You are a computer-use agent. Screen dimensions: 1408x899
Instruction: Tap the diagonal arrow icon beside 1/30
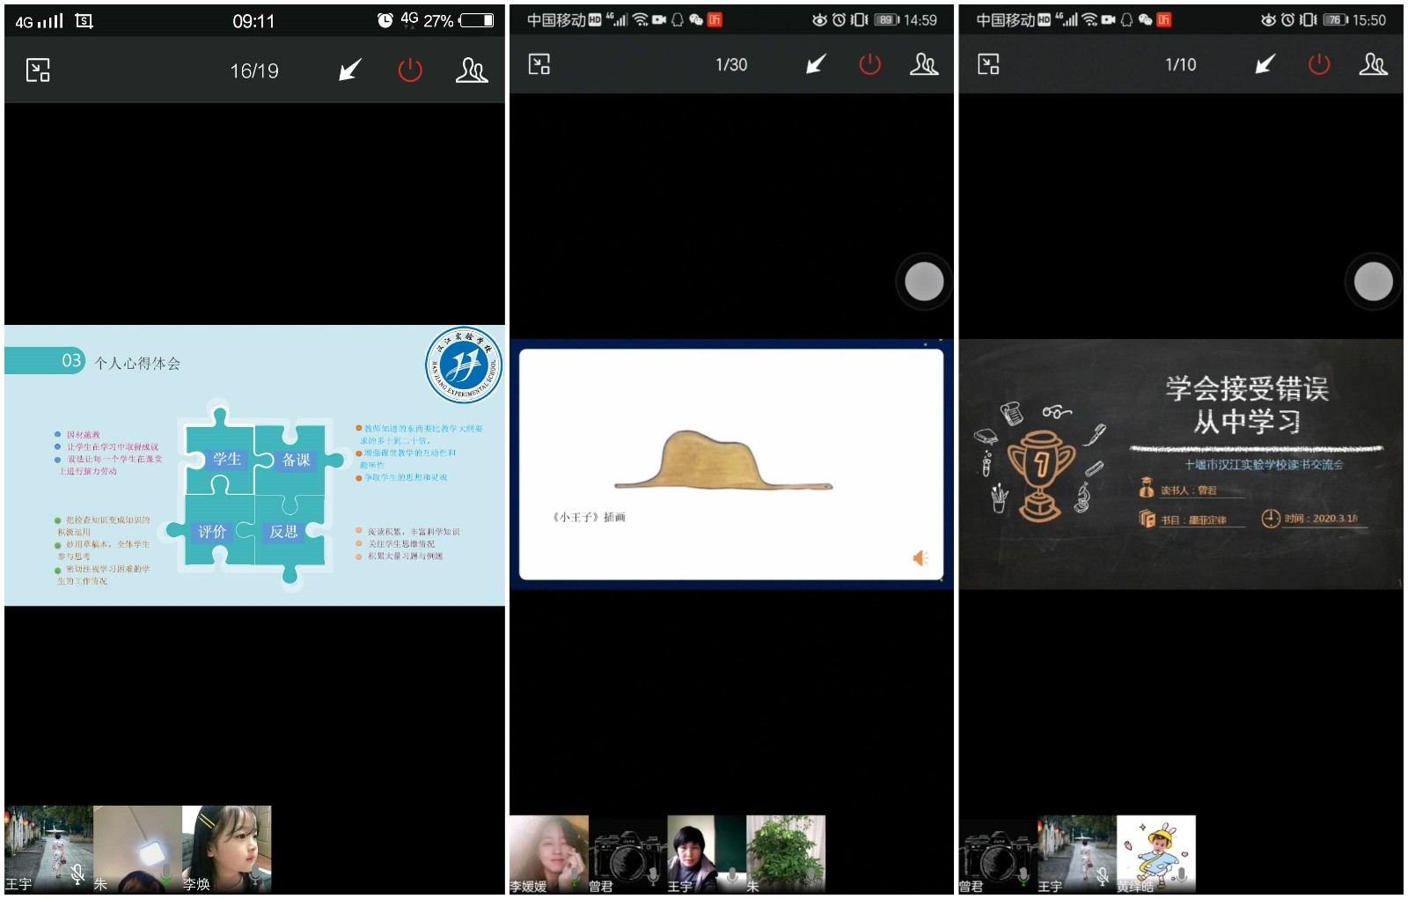[x=816, y=64]
